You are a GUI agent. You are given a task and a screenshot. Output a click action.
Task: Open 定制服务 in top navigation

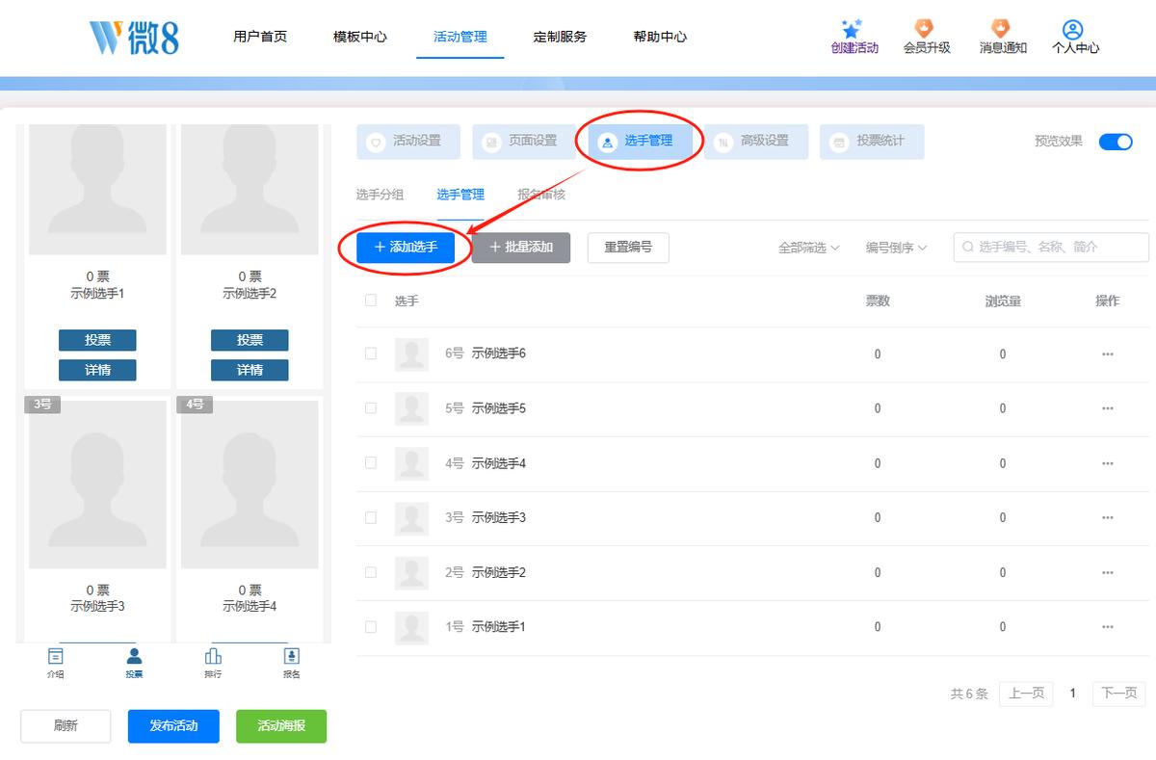561,37
